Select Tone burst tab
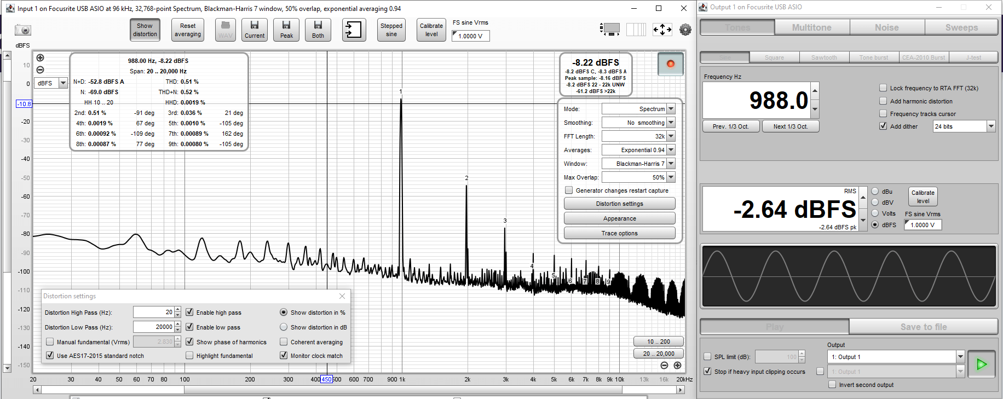The image size is (1003, 399). coord(874,57)
